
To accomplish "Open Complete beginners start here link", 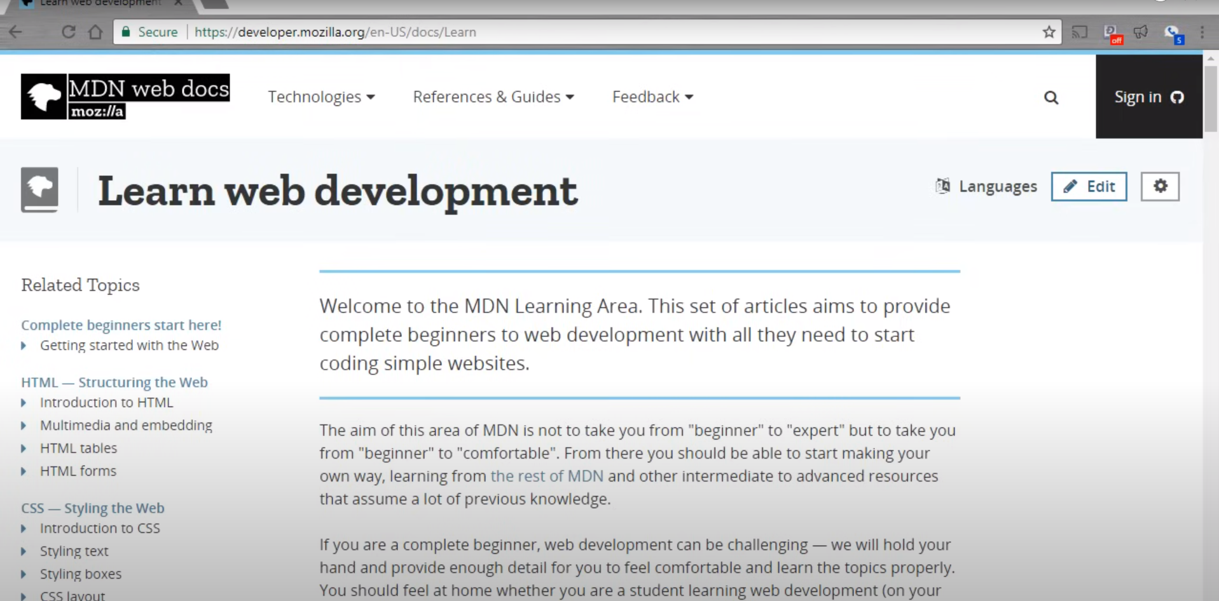I will pos(121,325).
